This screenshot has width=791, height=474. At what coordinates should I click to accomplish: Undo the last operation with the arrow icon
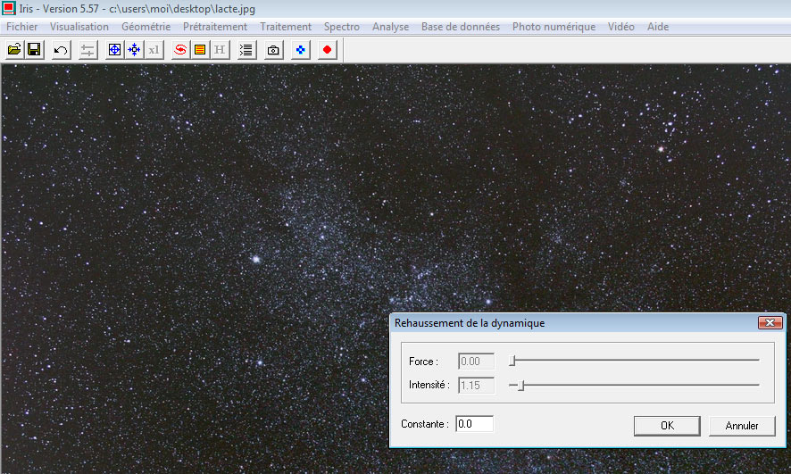[x=61, y=49]
